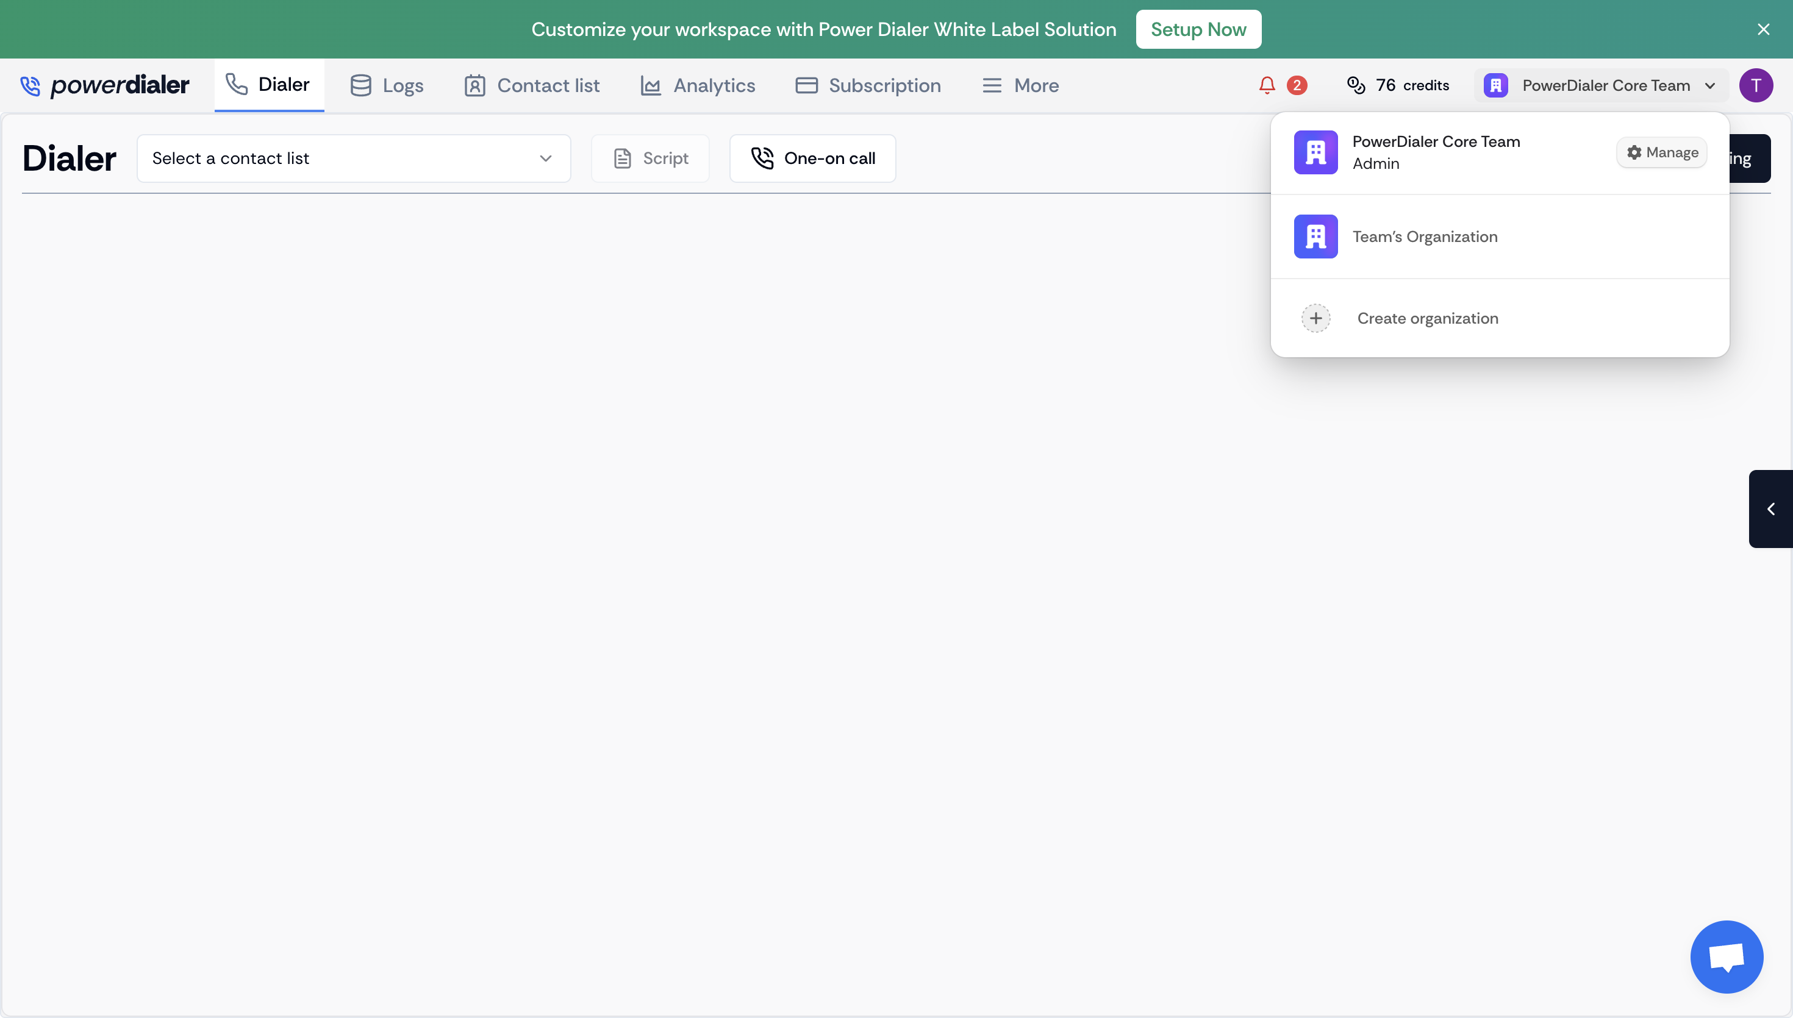Screen dimensions: 1793x1018
Task: Open the support chat bubble
Action: click(1726, 956)
